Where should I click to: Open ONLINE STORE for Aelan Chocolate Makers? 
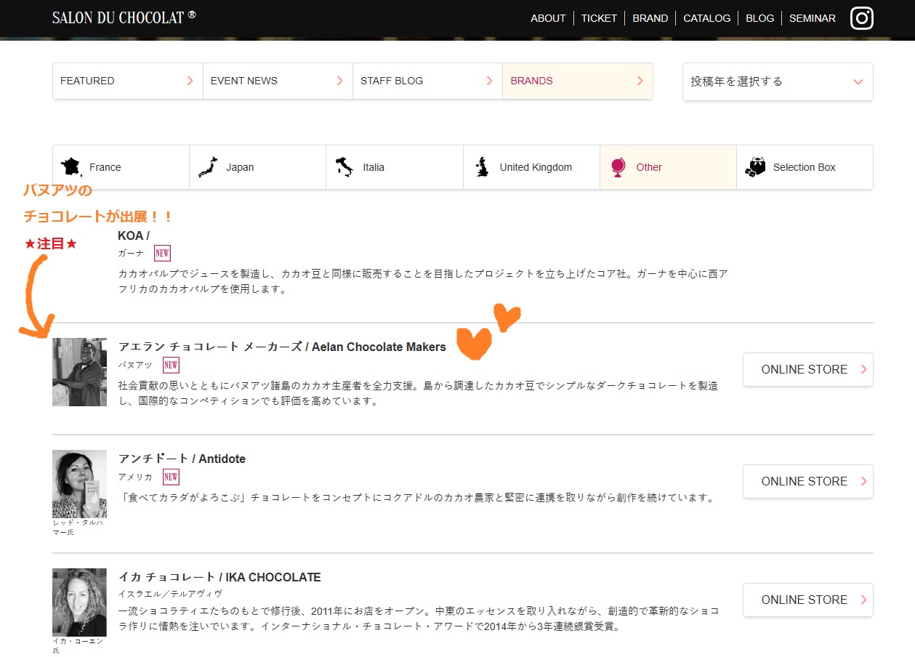pos(808,369)
